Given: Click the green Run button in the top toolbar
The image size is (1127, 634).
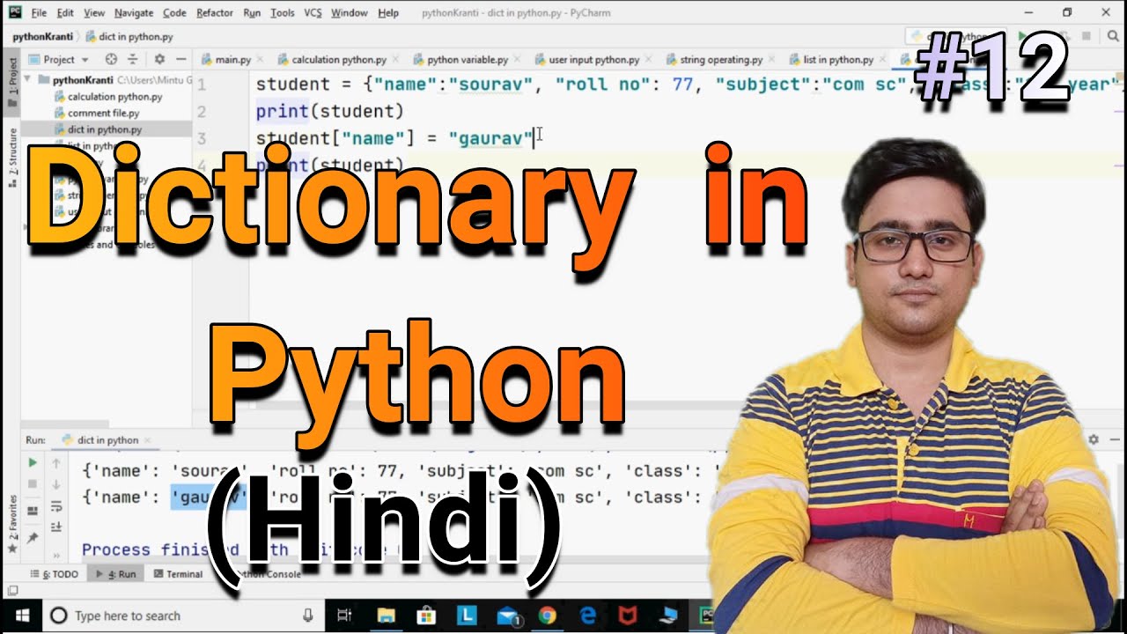Looking at the screenshot, I should coord(1021,36).
